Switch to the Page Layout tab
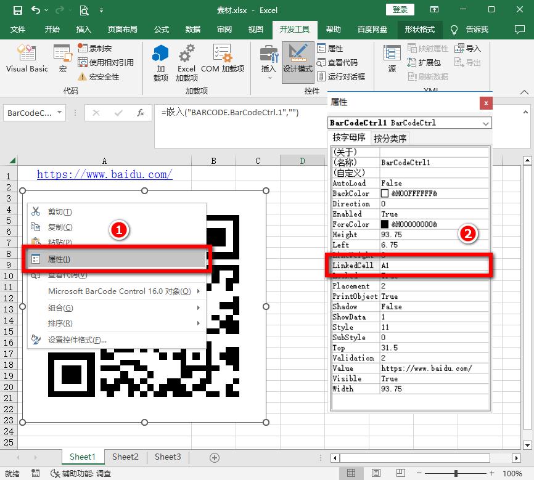 click(x=122, y=30)
